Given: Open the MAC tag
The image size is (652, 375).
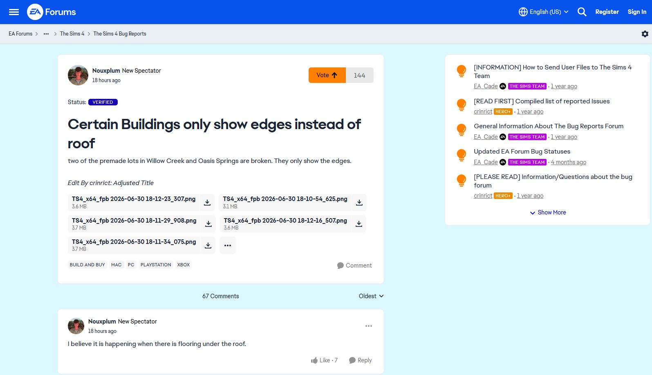Looking at the screenshot, I should click(x=117, y=265).
